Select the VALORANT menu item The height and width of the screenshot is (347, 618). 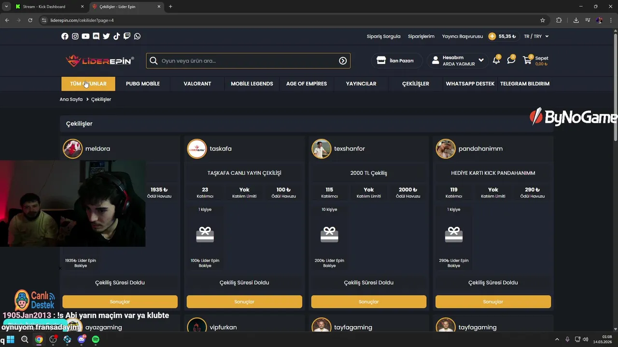pyautogui.click(x=197, y=83)
